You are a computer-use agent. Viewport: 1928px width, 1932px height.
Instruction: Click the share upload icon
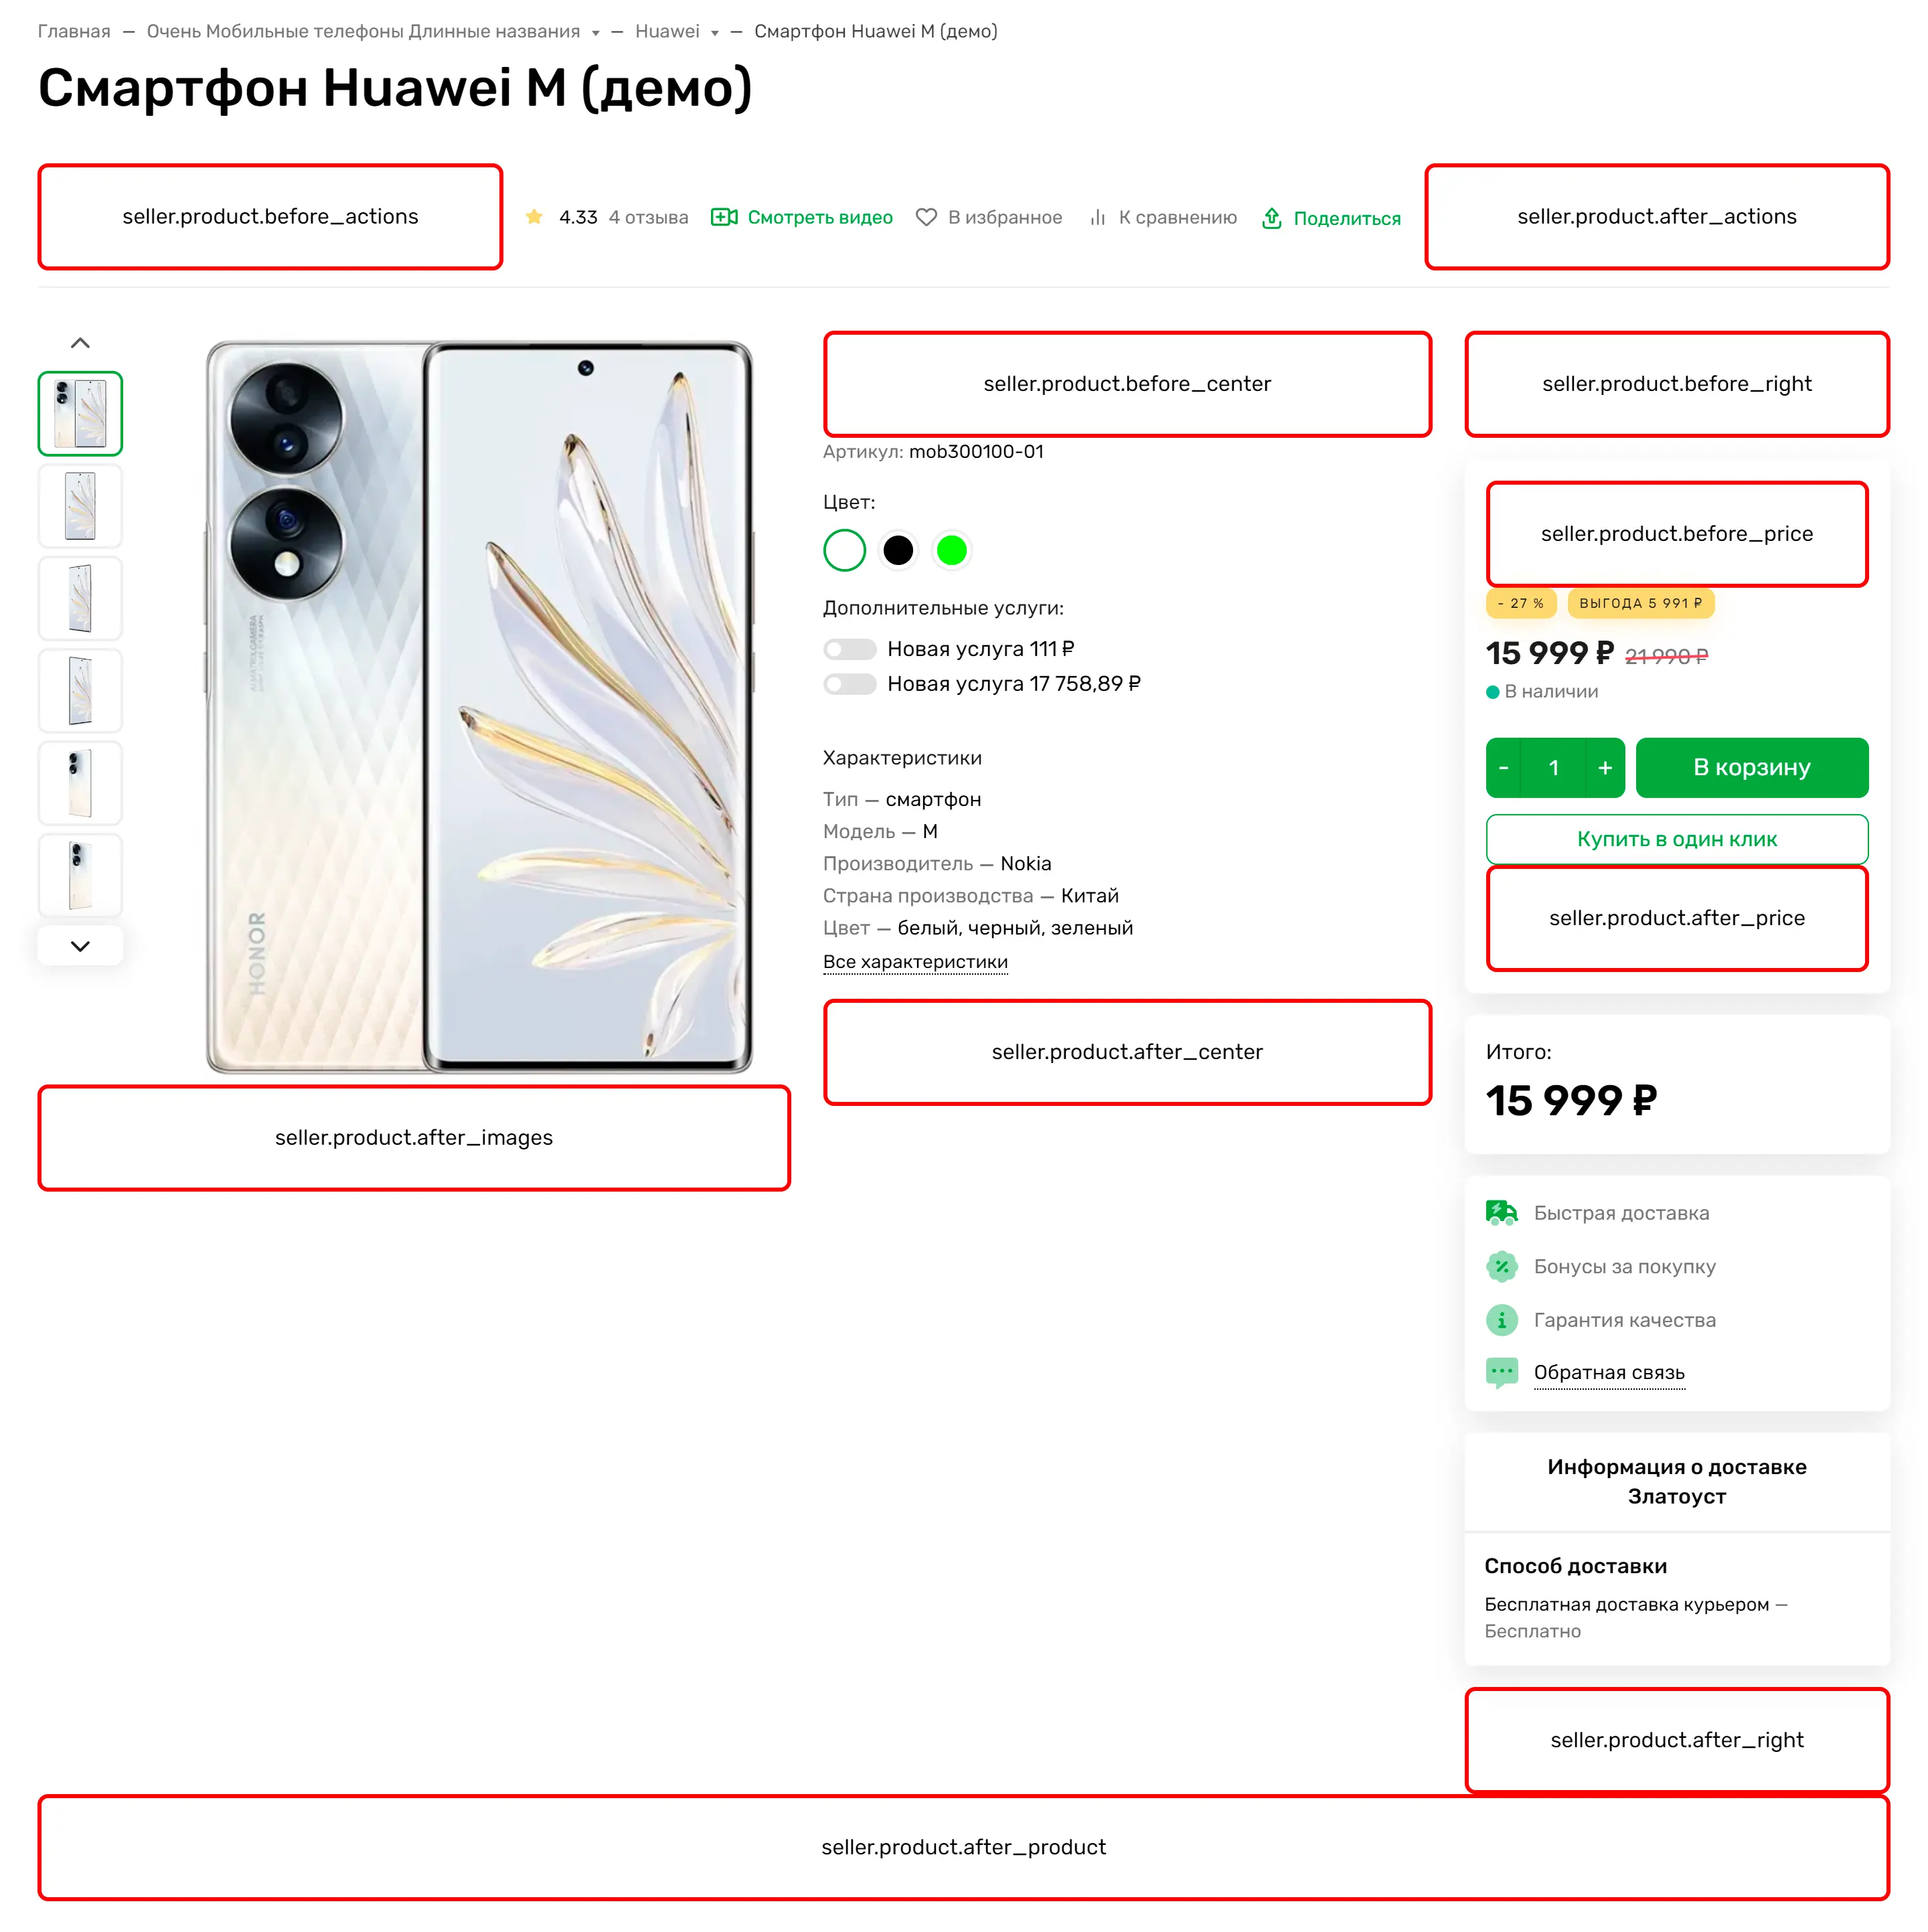[x=1271, y=218]
